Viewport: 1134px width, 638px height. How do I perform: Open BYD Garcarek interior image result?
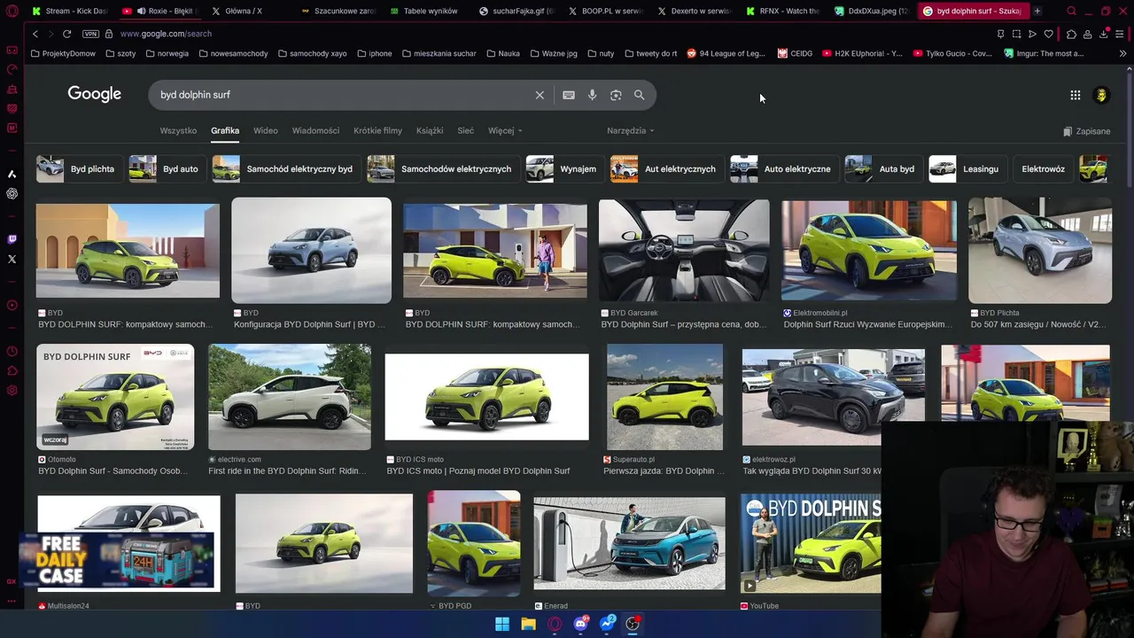tap(684, 250)
